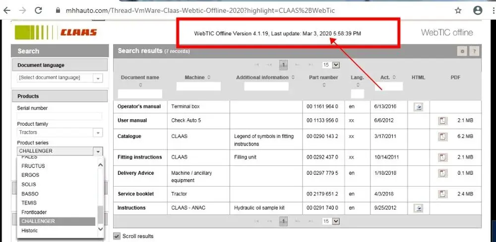Click the Operator's manual document name
The width and height of the screenshot is (496, 242).
pyautogui.click(x=139, y=106)
